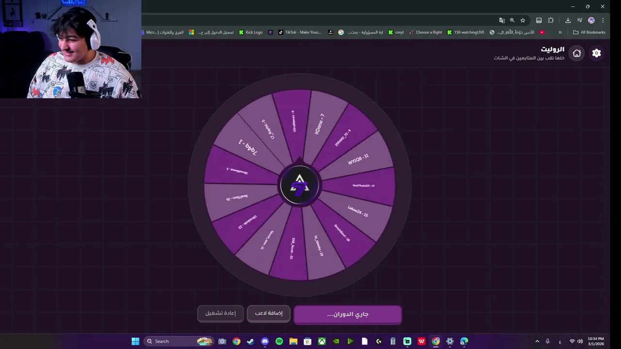
Task: Click the الروليت page title
Action: [x=553, y=49]
